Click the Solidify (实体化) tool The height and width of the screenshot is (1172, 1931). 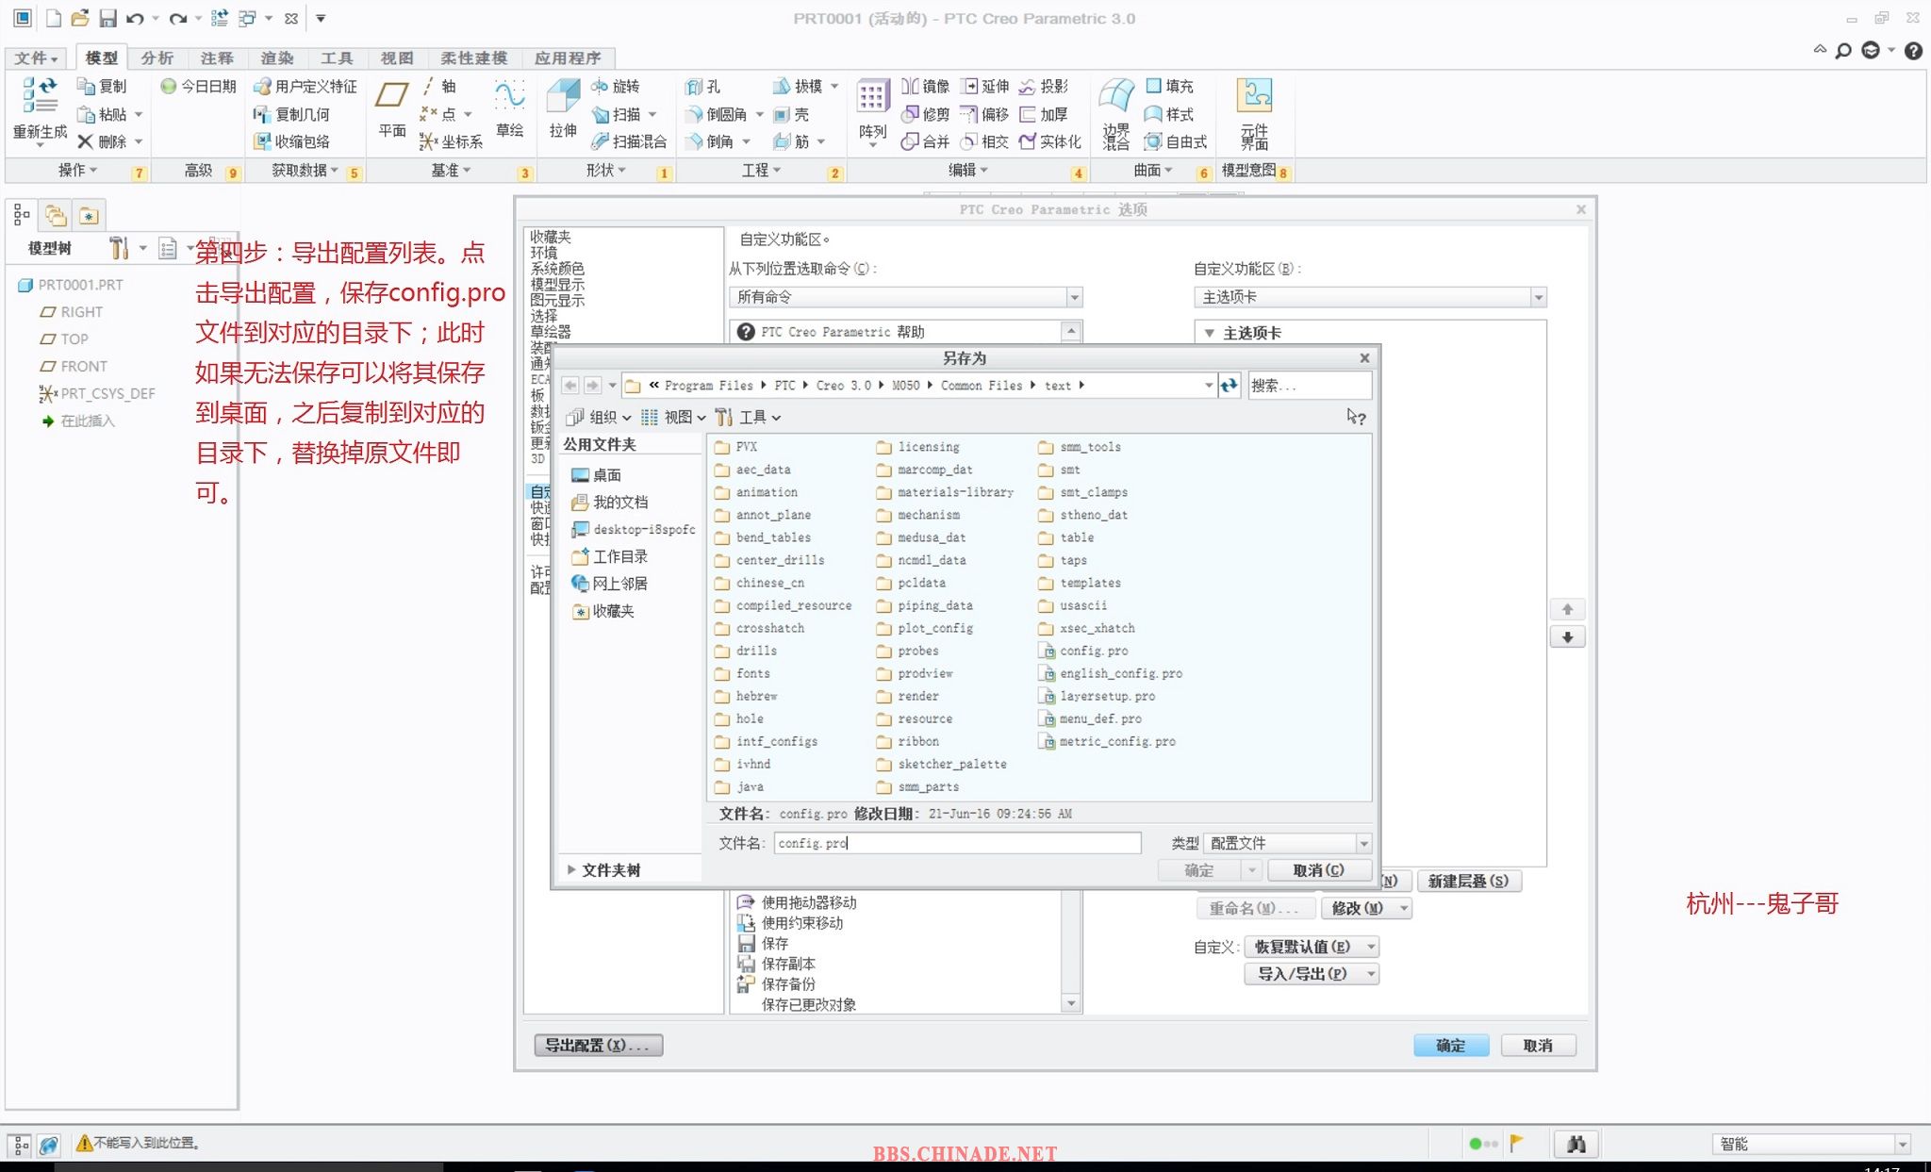point(1050,141)
